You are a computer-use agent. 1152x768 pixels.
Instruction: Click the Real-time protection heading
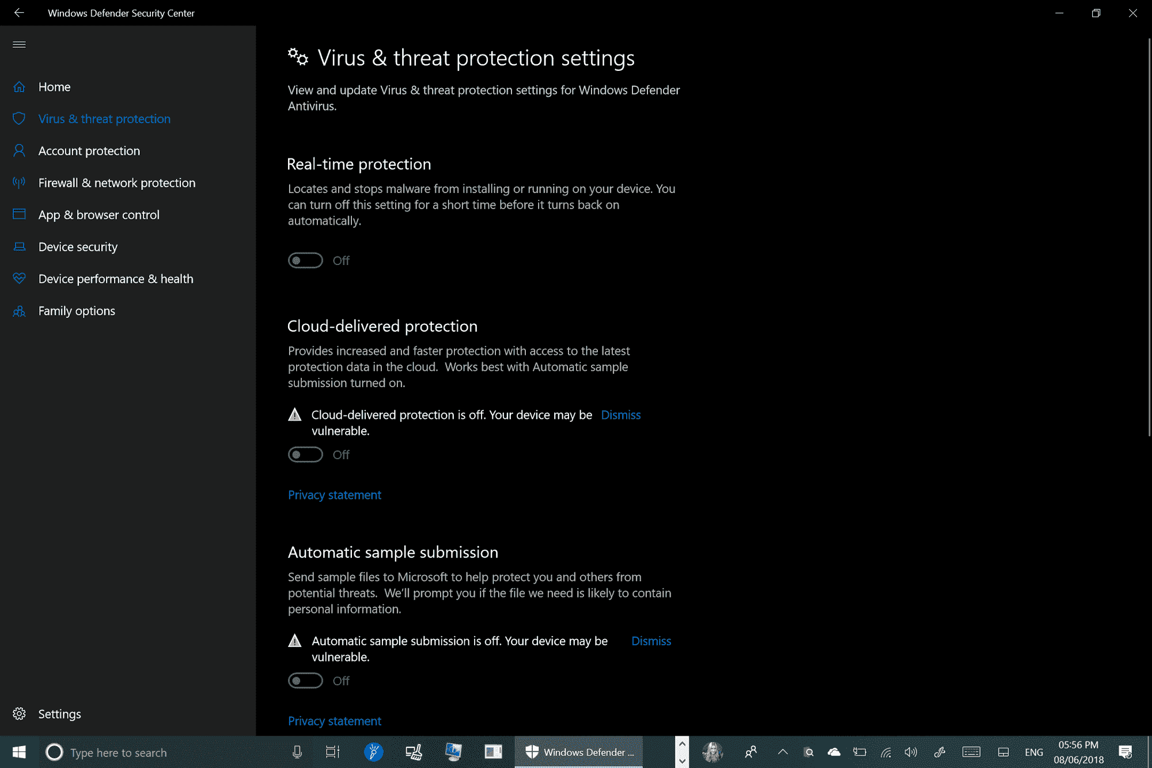click(x=359, y=164)
